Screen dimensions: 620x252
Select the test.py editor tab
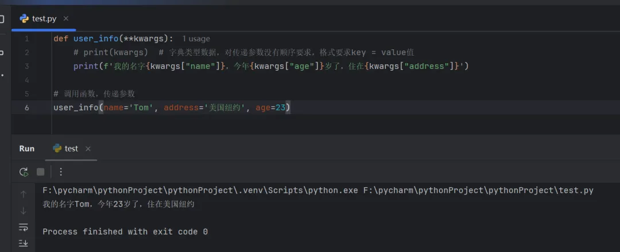pos(44,19)
